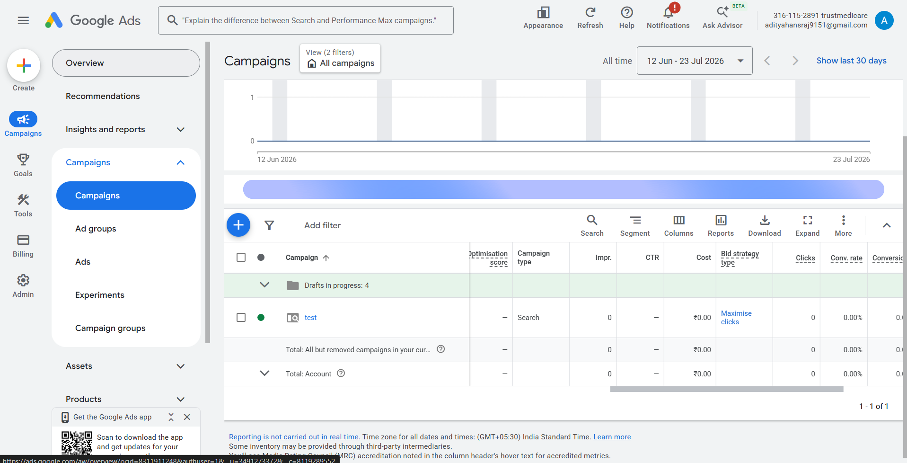Click the horizontal table scrollbar
Viewport: 907px width, 463px height.
click(x=727, y=389)
